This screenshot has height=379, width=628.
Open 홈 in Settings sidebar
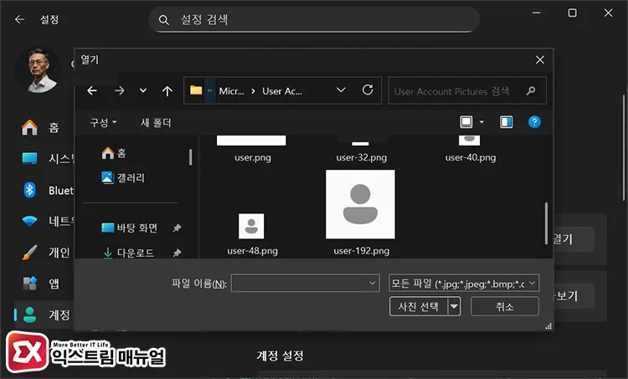tap(40, 128)
